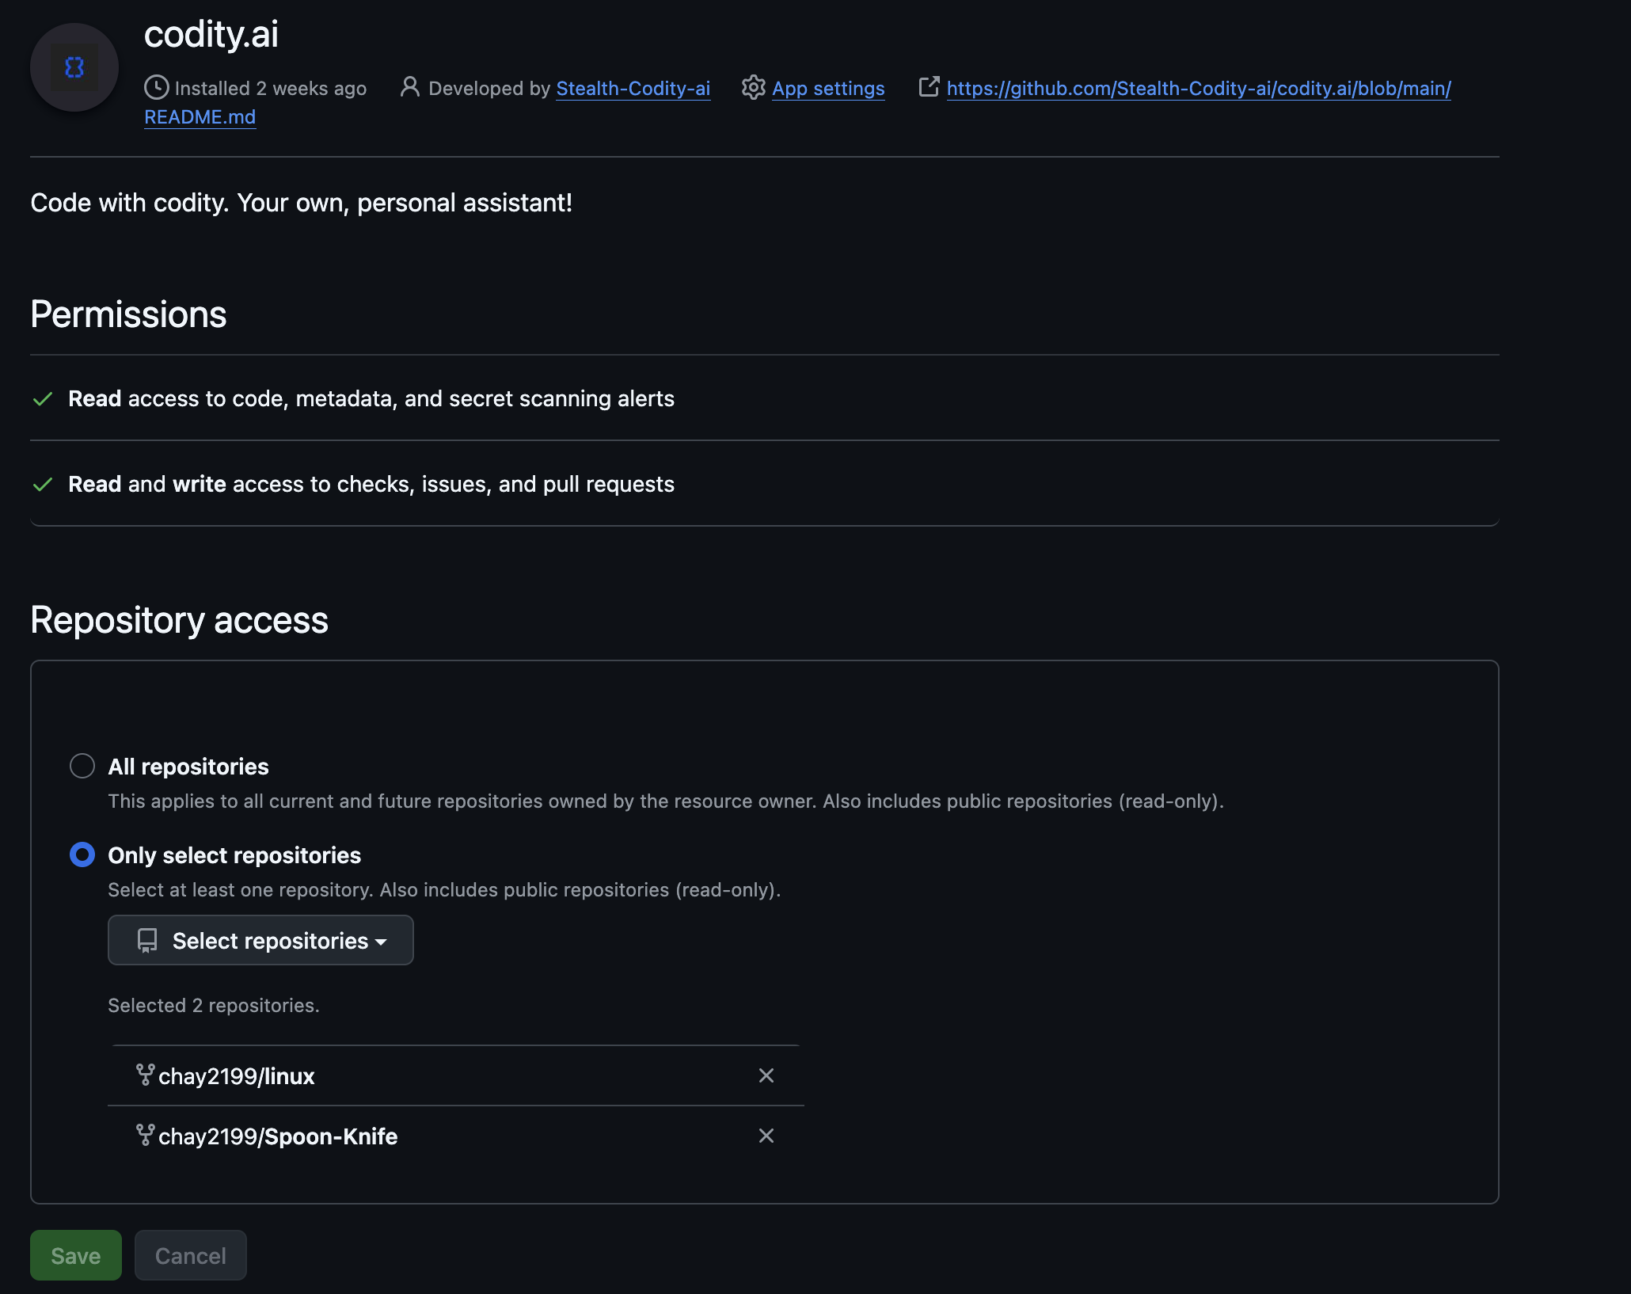Visit the Stealth-Codity-ai developer page

coord(632,89)
